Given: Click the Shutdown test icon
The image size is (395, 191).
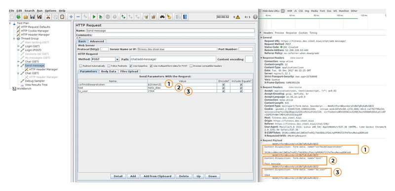Looking at the screenshot, I should 115,17.
